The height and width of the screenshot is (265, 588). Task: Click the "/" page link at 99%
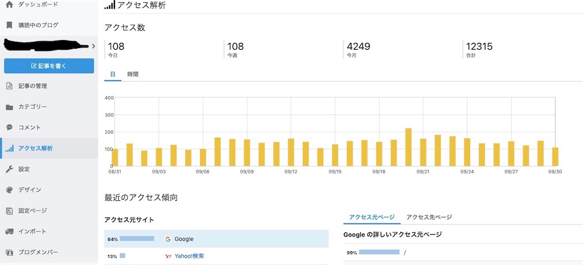pos(405,252)
